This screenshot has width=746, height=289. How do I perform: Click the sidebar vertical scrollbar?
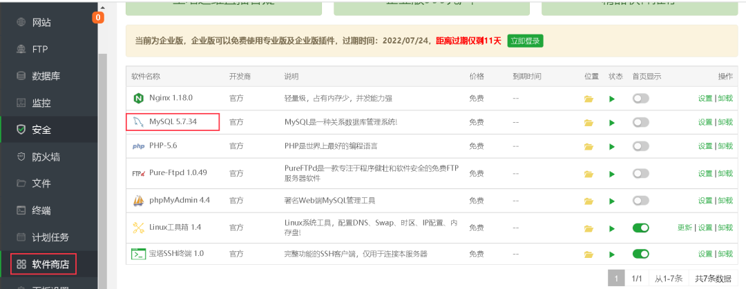pyautogui.click(x=102, y=171)
